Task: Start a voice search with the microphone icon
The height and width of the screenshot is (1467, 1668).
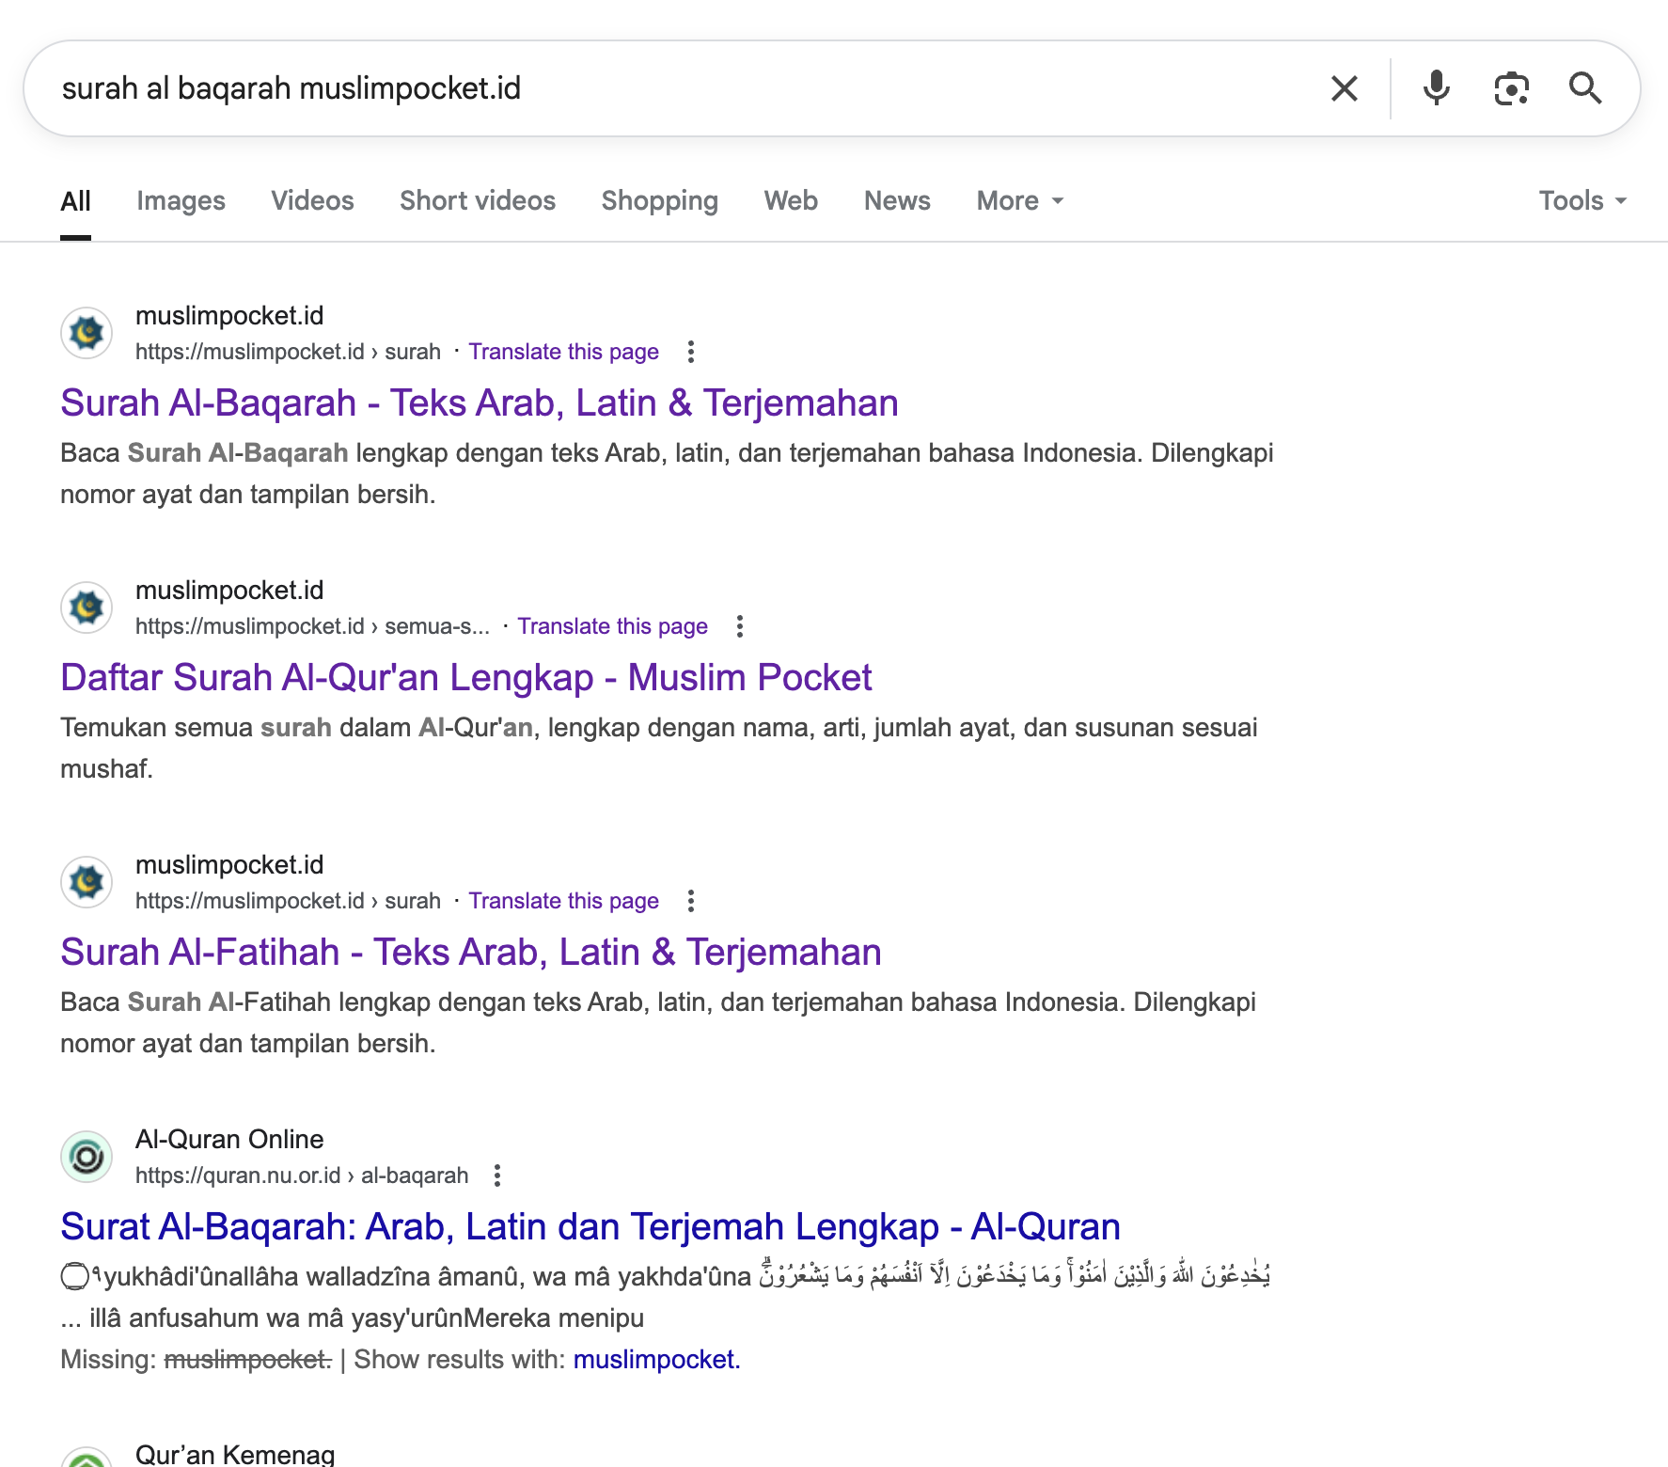Action: pos(1436,88)
